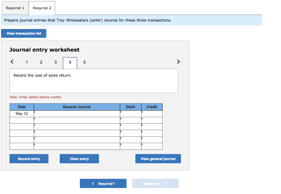Click the Clear entry button

coord(79,159)
